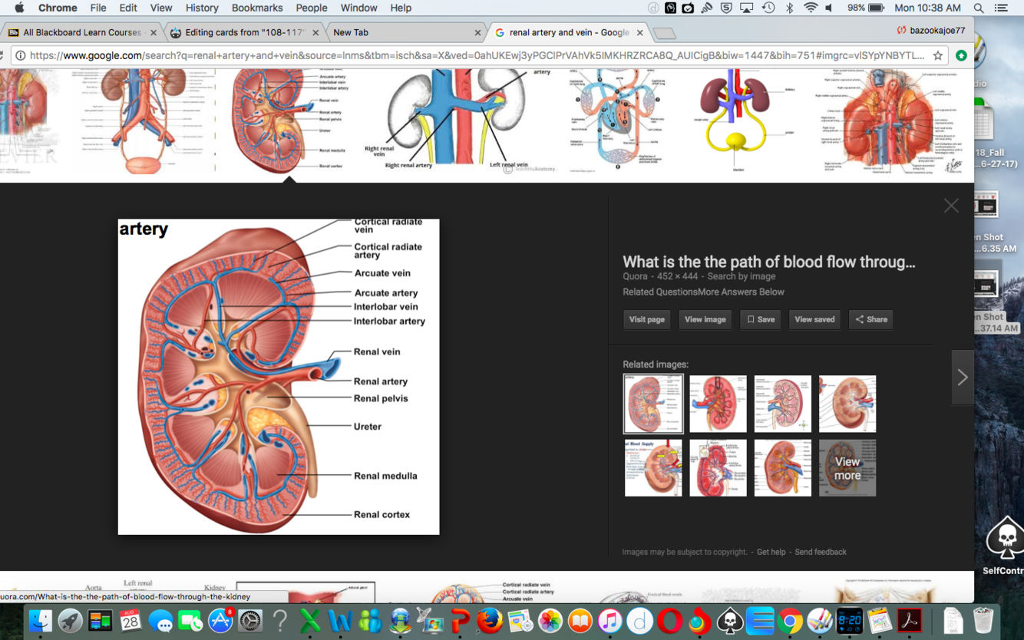
Task: Click battery 98% status in menu bar
Action: coord(866,8)
